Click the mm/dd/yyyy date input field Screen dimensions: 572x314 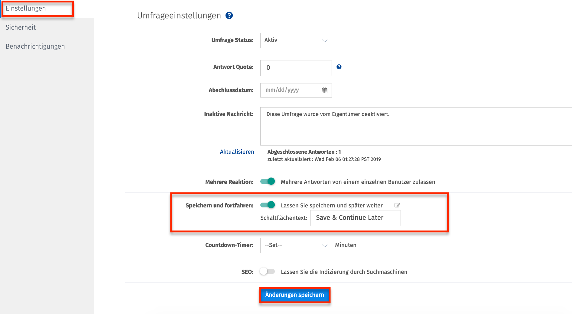pyautogui.click(x=287, y=90)
